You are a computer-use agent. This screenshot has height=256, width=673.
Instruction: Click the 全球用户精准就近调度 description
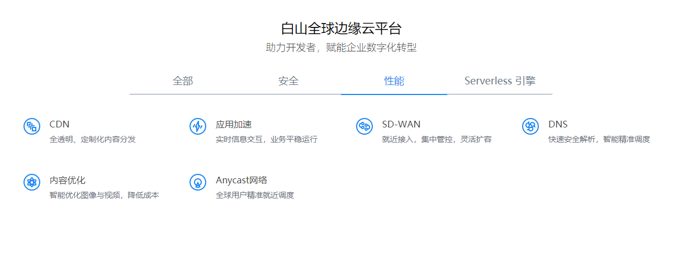[x=255, y=195]
